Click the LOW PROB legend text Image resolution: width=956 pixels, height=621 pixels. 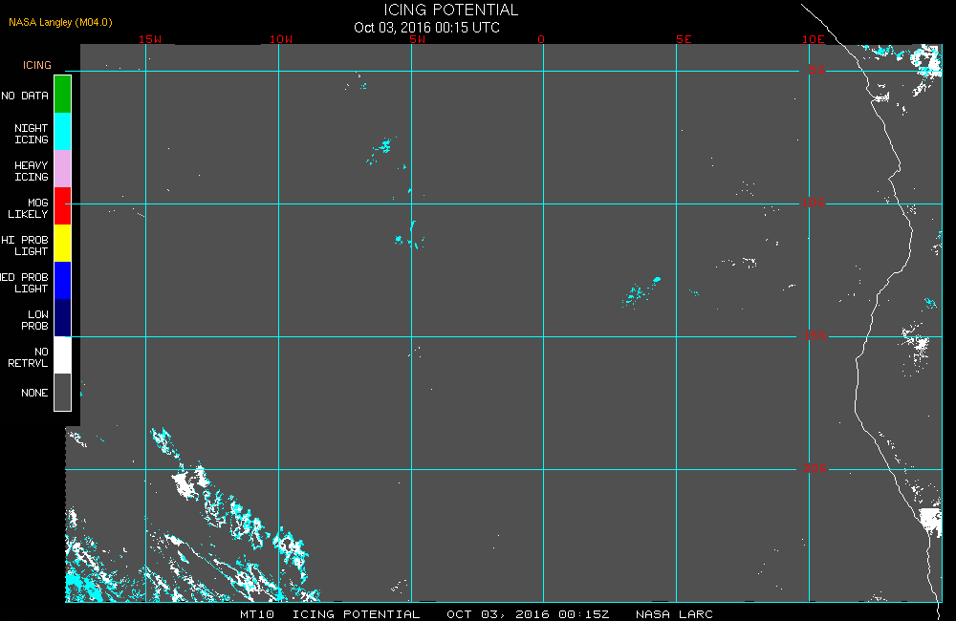point(34,320)
